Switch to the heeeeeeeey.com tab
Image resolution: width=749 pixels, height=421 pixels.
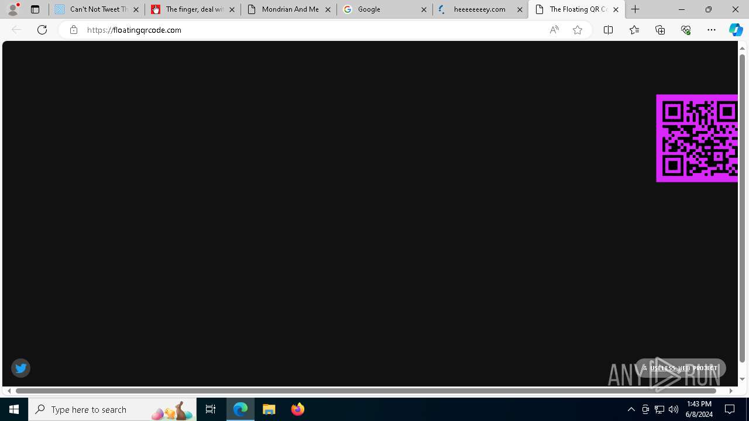click(x=481, y=9)
